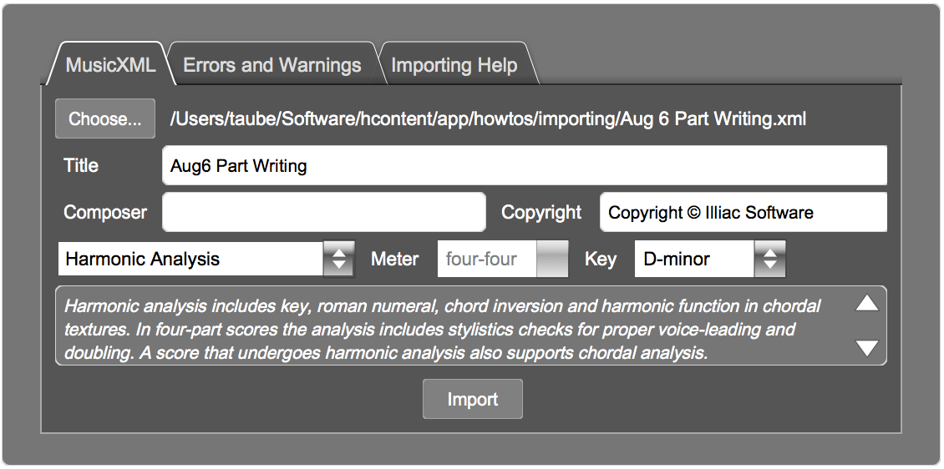Click the Title label
This screenshot has height=469, width=944.
81,165
